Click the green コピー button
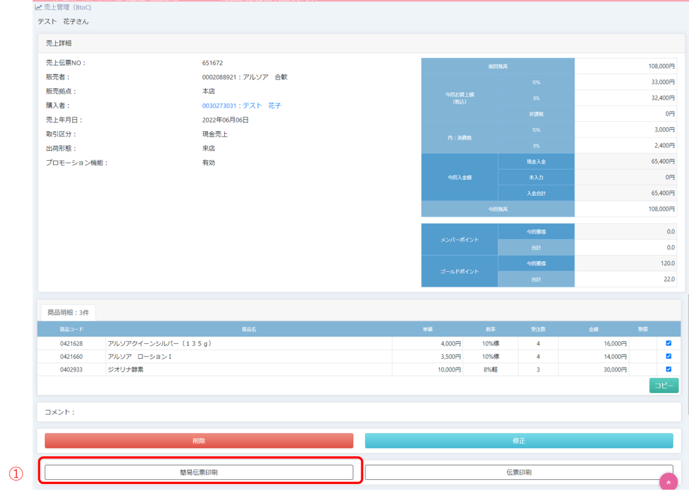Viewport: 689px width, 492px height. (663, 385)
